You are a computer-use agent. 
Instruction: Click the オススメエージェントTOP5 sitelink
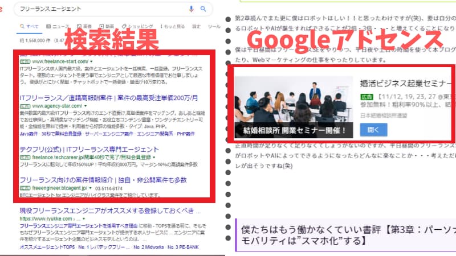pyautogui.click(x=47, y=247)
